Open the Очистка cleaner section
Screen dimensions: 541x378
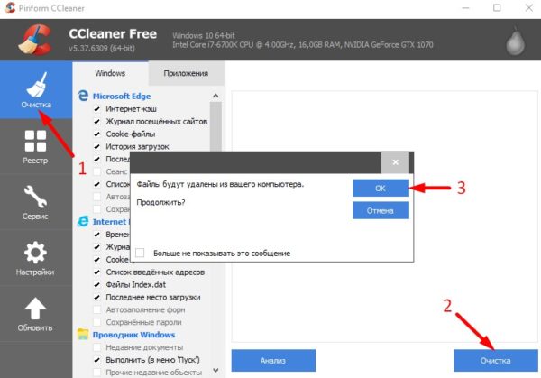click(36, 90)
